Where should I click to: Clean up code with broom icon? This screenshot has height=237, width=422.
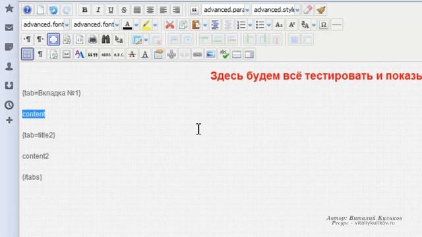point(321,10)
